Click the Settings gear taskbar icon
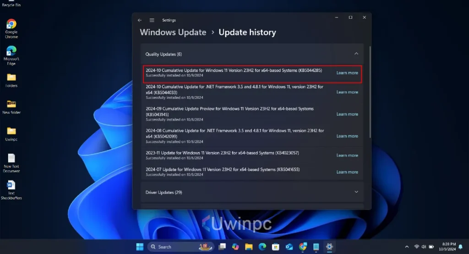The width and height of the screenshot is (469, 254). point(329,247)
